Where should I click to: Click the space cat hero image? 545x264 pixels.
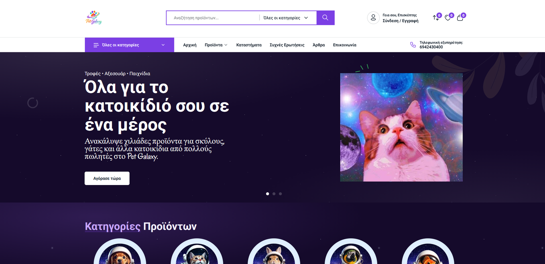[401, 127]
